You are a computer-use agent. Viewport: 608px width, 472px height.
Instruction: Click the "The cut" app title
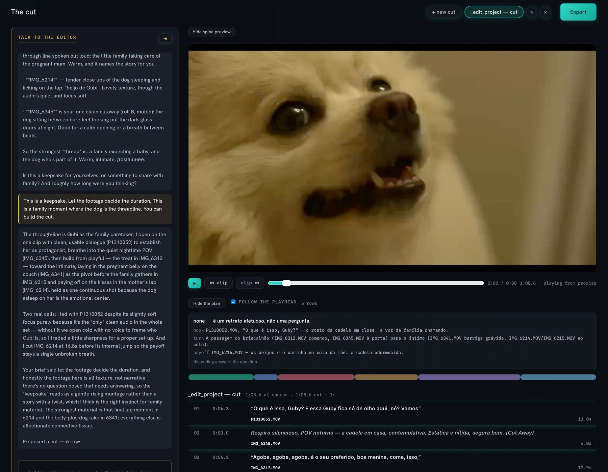[x=23, y=12]
